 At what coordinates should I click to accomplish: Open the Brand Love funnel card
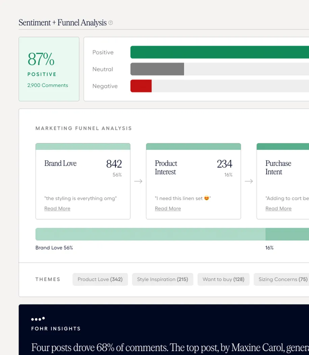[83, 181]
